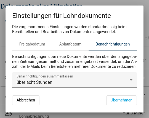Image resolution: width=149 pixels, height=118 pixels.
Task: Select the Benachrichtigungen tab
Action: point(113,44)
